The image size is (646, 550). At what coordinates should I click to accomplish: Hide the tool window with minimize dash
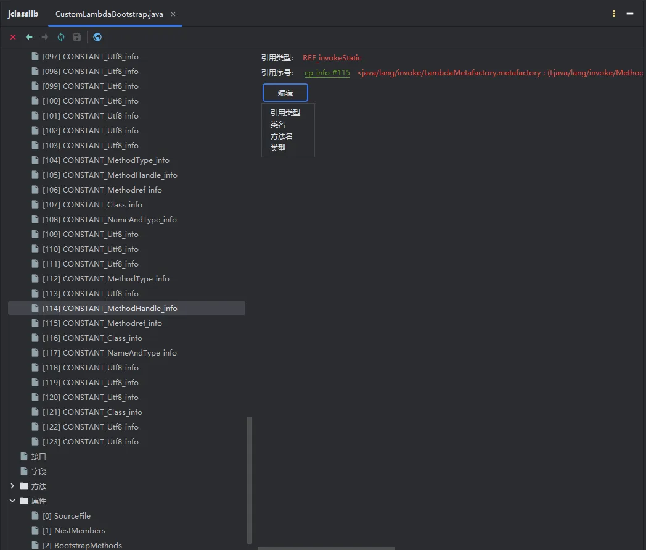click(630, 14)
